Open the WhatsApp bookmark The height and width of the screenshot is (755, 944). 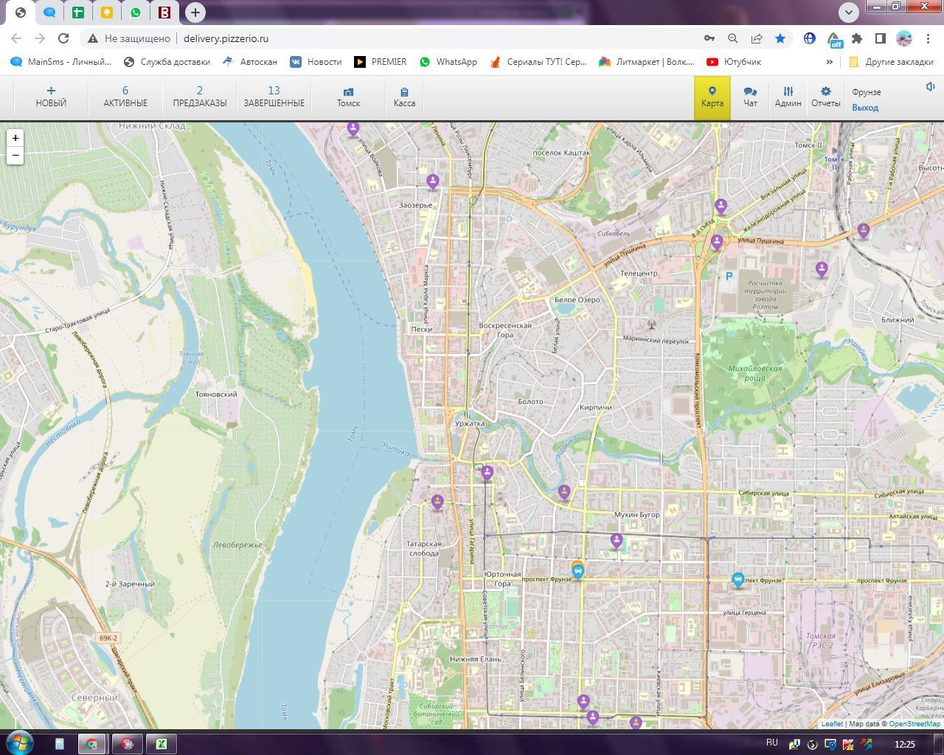pos(448,62)
